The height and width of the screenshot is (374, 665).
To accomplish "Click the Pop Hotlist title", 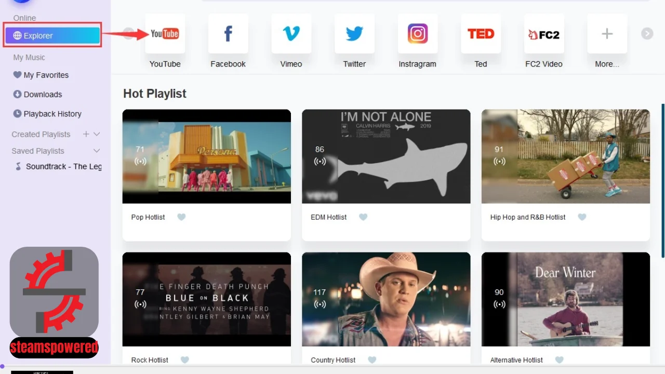I will click(x=148, y=217).
